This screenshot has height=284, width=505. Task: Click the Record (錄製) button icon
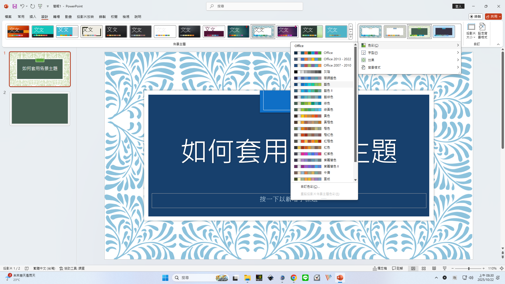pos(476,17)
